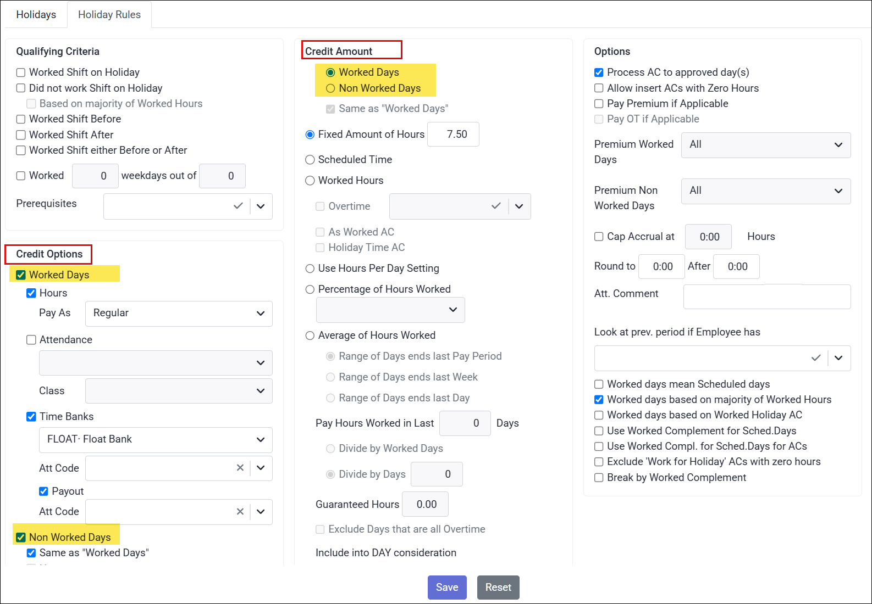Select 'Use Hours Per Day Setting'
872x604 pixels.
tap(310, 269)
